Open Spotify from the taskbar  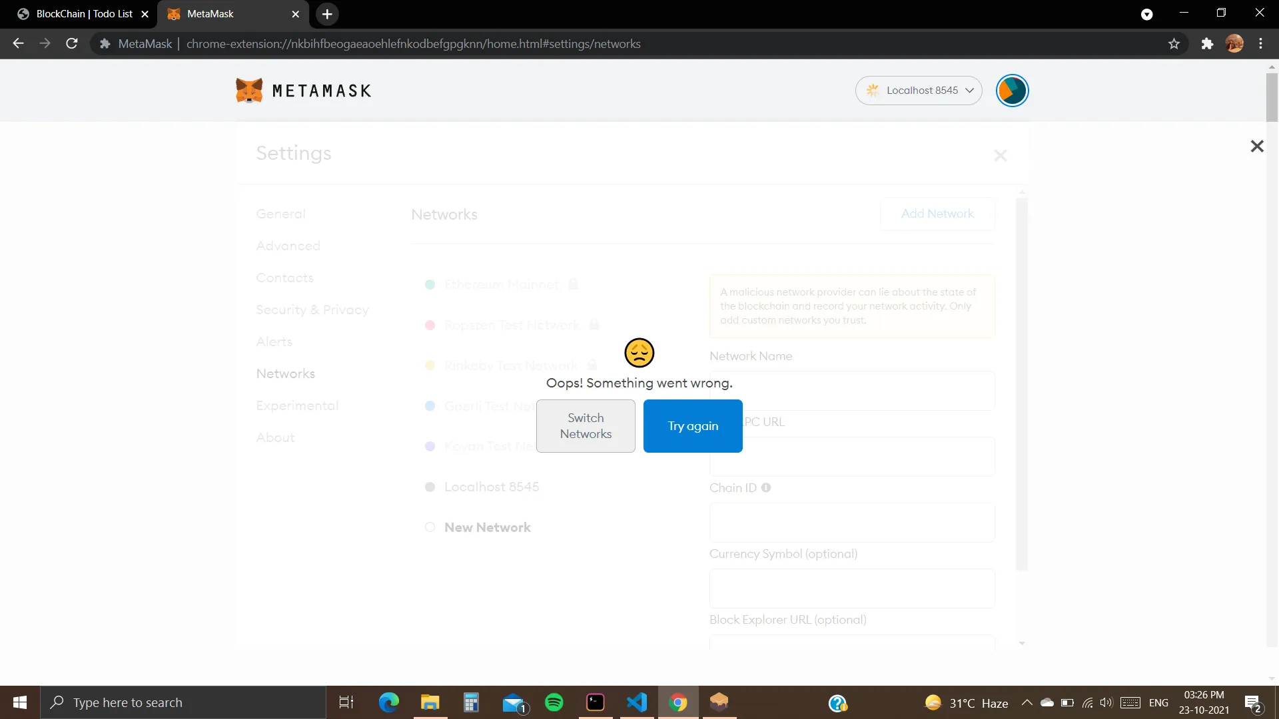(x=554, y=702)
